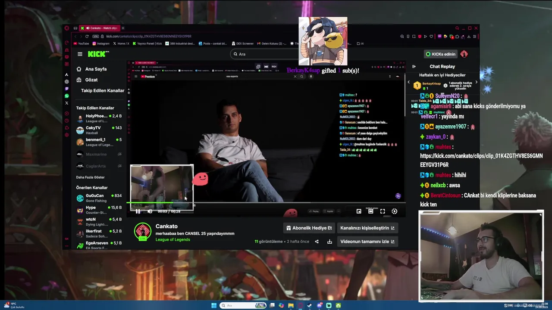Open the Opera easy setup menu
This screenshot has height=310, width=552.
click(x=474, y=36)
